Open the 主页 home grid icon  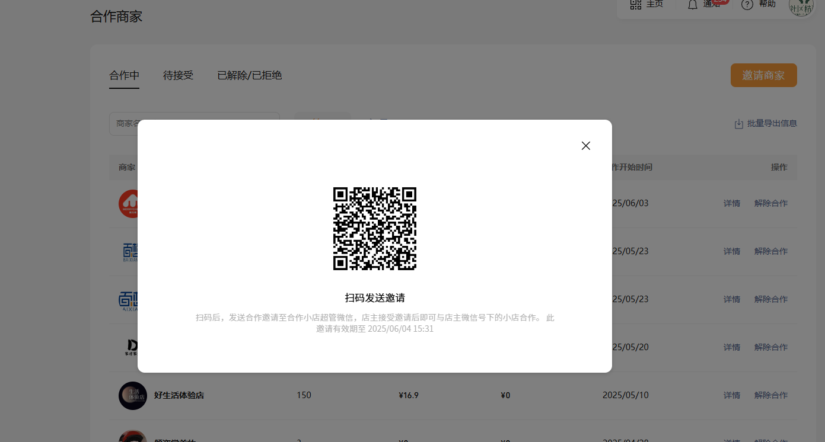[x=636, y=5]
